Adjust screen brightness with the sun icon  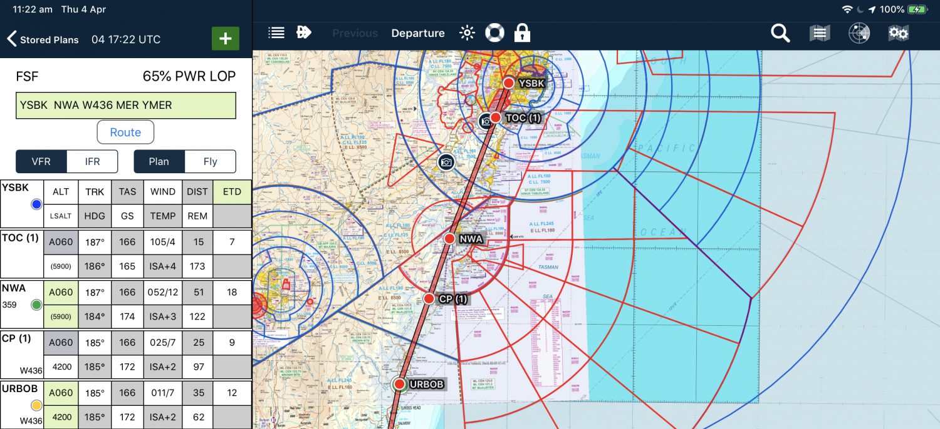(467, 33)
